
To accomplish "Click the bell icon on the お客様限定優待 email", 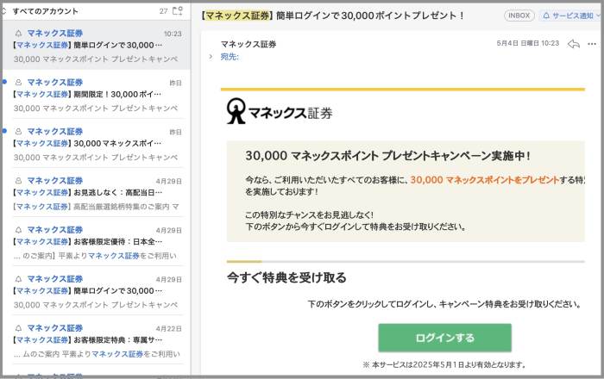I will click(18, 230).
